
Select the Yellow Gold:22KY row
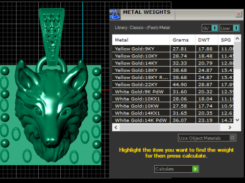pyautogui.click(x=173, y=84)
